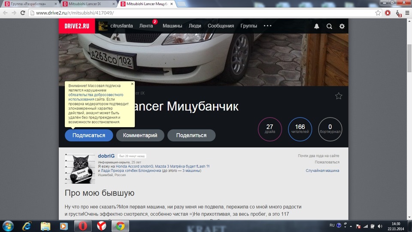This screenshot has width=412, height=232.
Task: Open the Action Center flag tray icon
Action: coord(358,226)
